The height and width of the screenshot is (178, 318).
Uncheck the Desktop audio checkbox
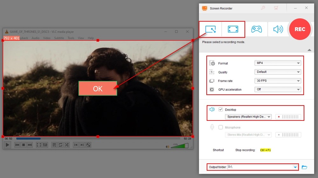point(221,109)
